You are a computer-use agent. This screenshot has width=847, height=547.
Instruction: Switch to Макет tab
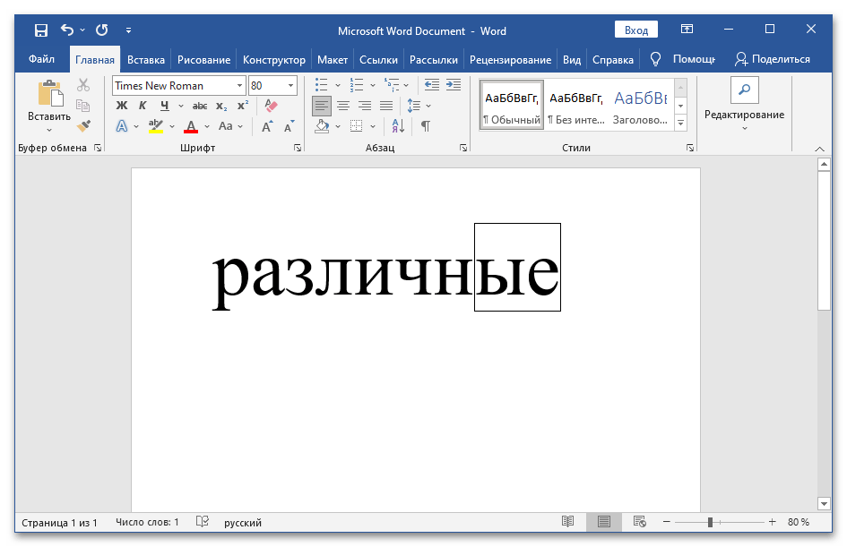[333, 60]
